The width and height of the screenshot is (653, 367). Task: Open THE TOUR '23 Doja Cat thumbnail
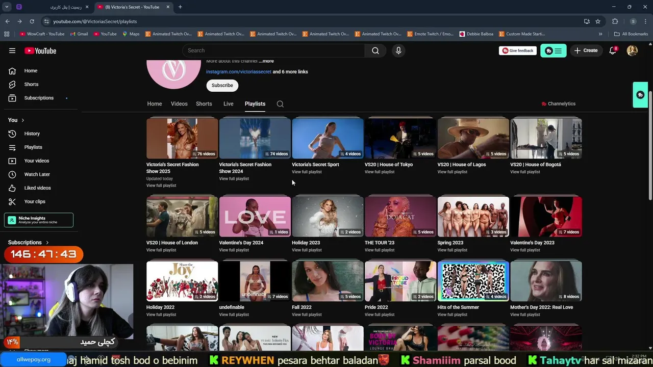point(400,217)
